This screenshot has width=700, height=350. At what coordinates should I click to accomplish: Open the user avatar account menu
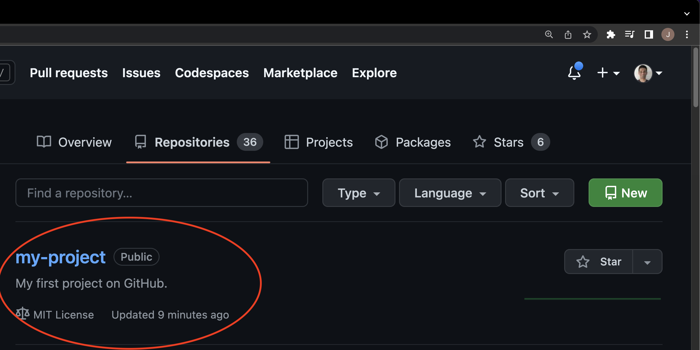[x=648, y=73]
